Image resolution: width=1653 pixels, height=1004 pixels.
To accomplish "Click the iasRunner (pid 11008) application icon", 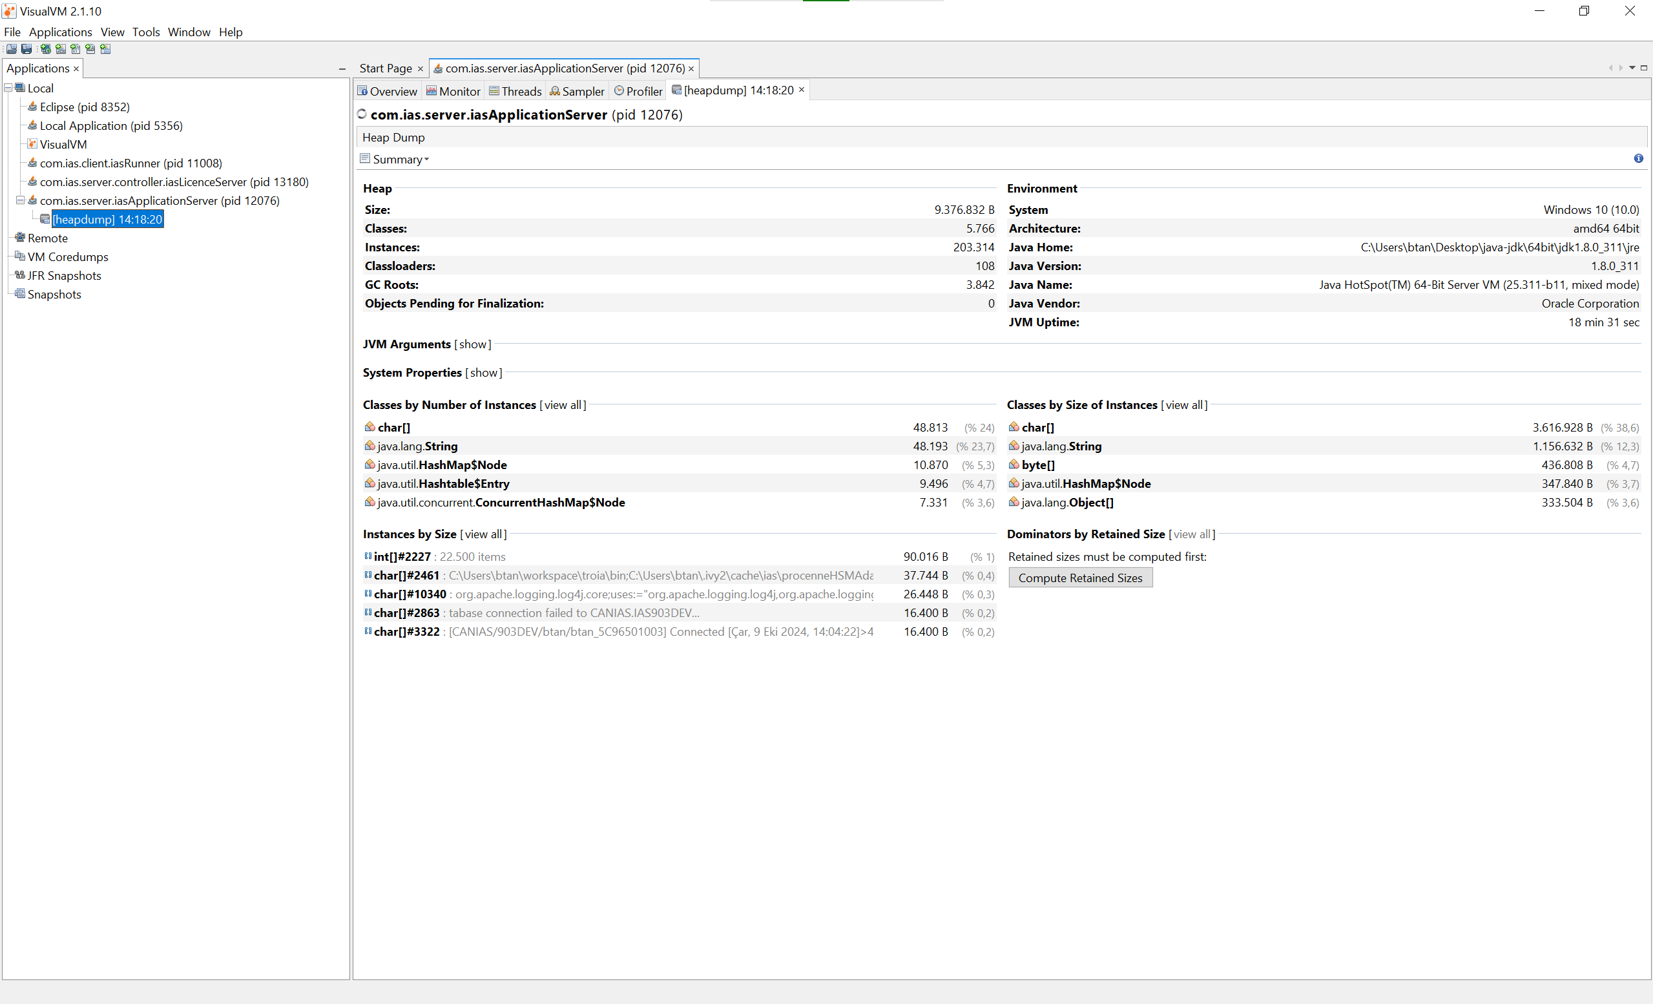I will [x=32, y=162].
